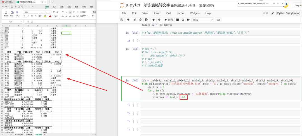The image size is (302, 136).
Task: Open the 粘贴 paste dropdown arrow
Action: [14, 16]
